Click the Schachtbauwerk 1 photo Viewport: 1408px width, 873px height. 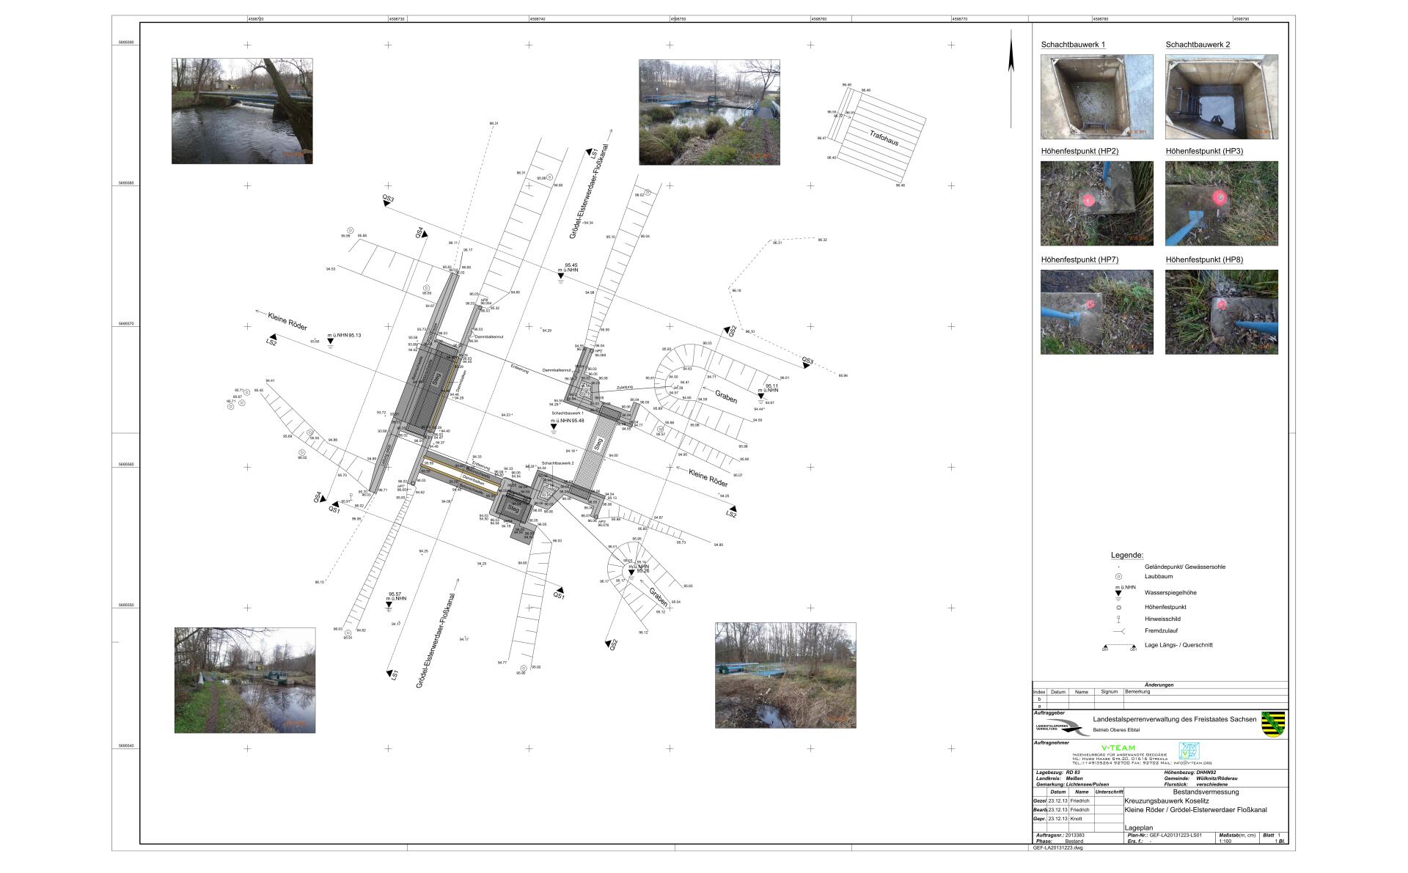click(x=1096, y=97)
